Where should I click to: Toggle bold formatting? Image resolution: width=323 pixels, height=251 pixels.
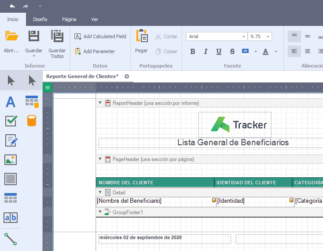[x=192, y=51]
